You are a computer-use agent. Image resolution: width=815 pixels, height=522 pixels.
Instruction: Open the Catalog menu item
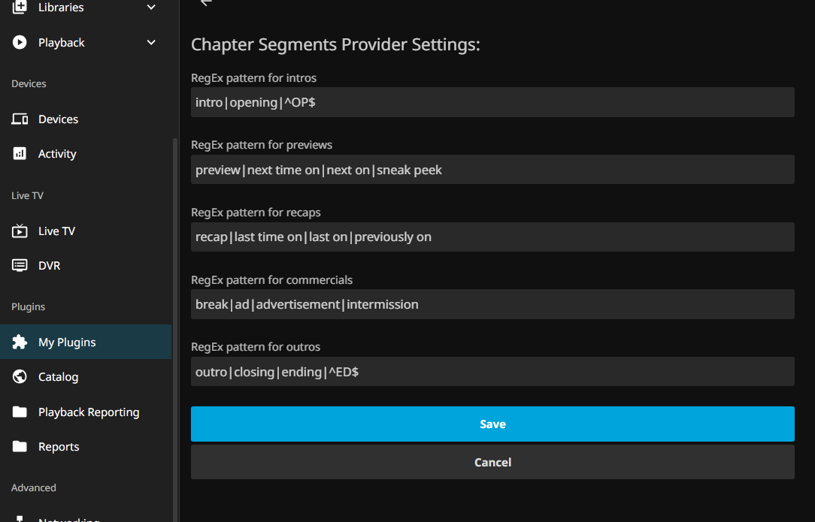click(58, 377)
